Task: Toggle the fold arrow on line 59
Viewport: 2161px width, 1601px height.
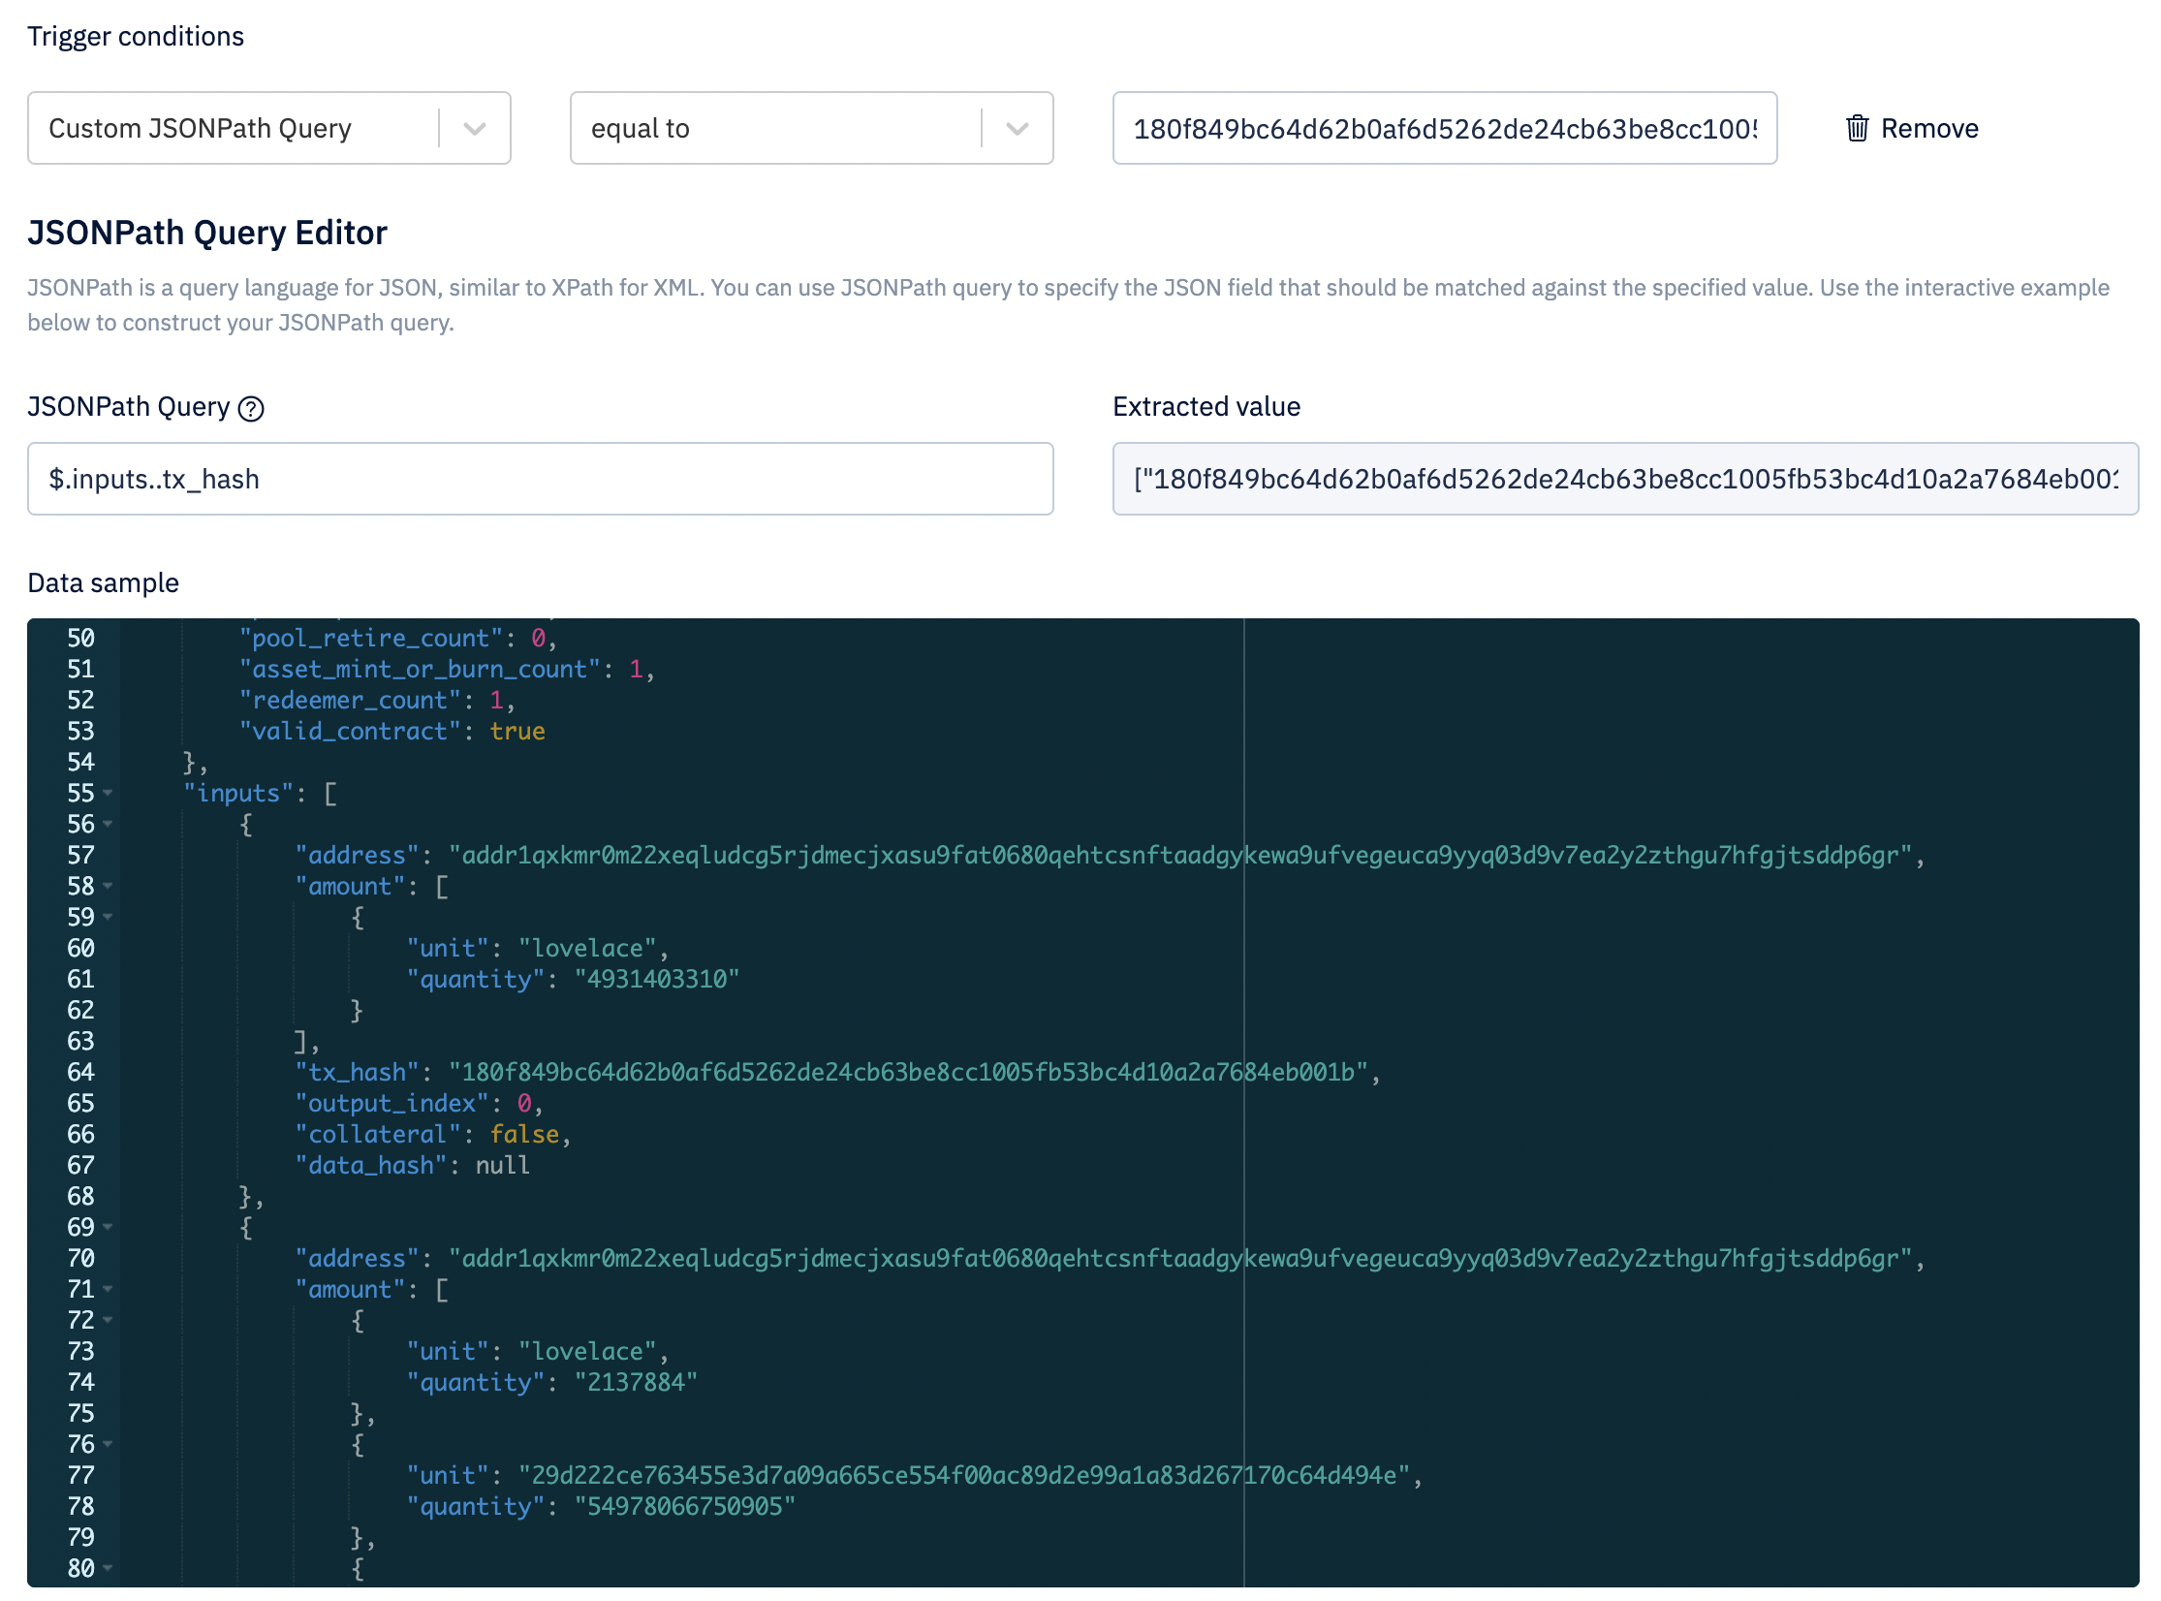Action: [108, 917]
